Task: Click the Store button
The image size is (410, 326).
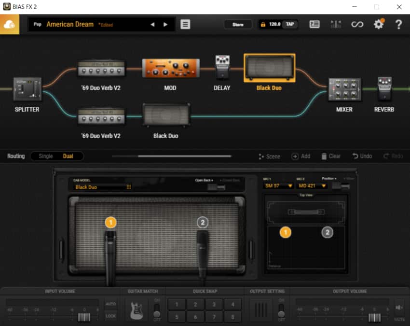Action: [x=238, y=24]
